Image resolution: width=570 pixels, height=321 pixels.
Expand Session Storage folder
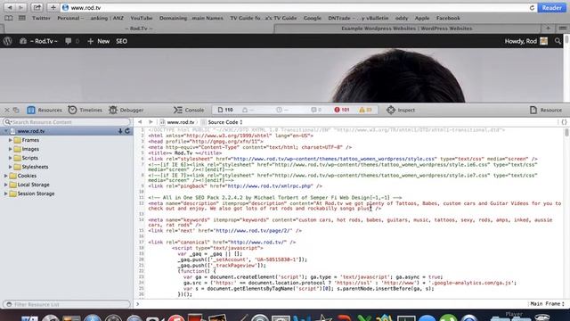pyautogui.click(x=6, y=193)
